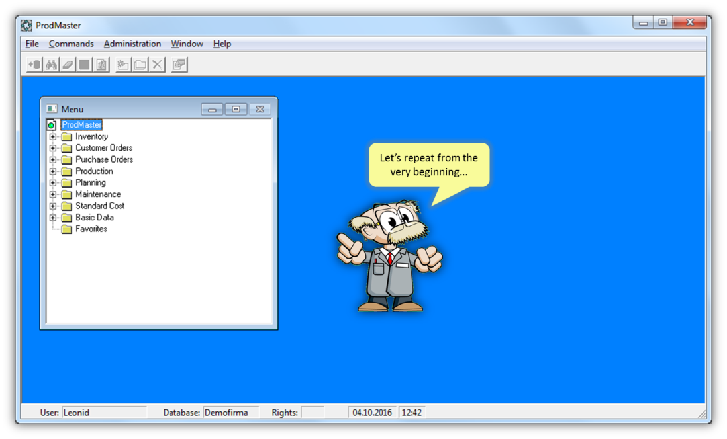Click the Basic Data folder icon
Screen dimensions: 727x439
tap(67, 218)
